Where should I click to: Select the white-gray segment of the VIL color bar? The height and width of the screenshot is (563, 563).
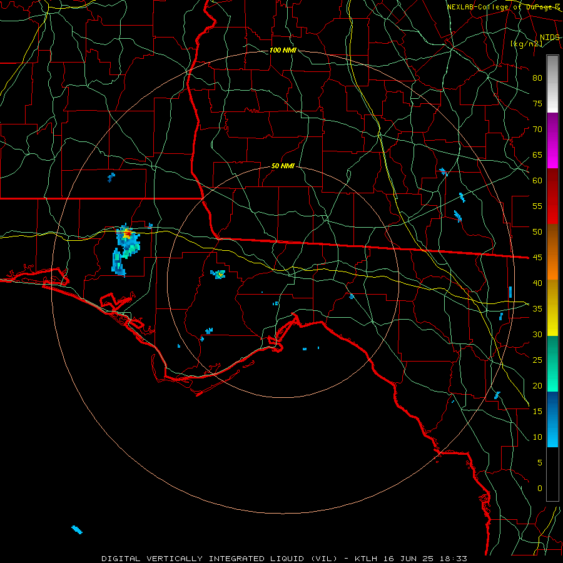[552, 84]
